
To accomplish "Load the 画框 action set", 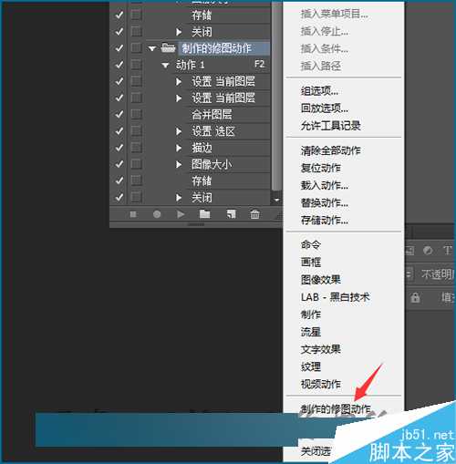I will 311,262.
